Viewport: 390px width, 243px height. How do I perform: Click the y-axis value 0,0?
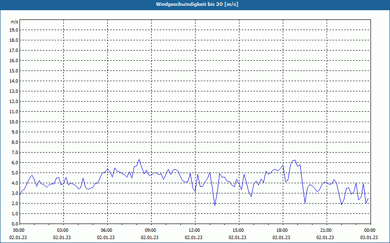coord(15,224)
